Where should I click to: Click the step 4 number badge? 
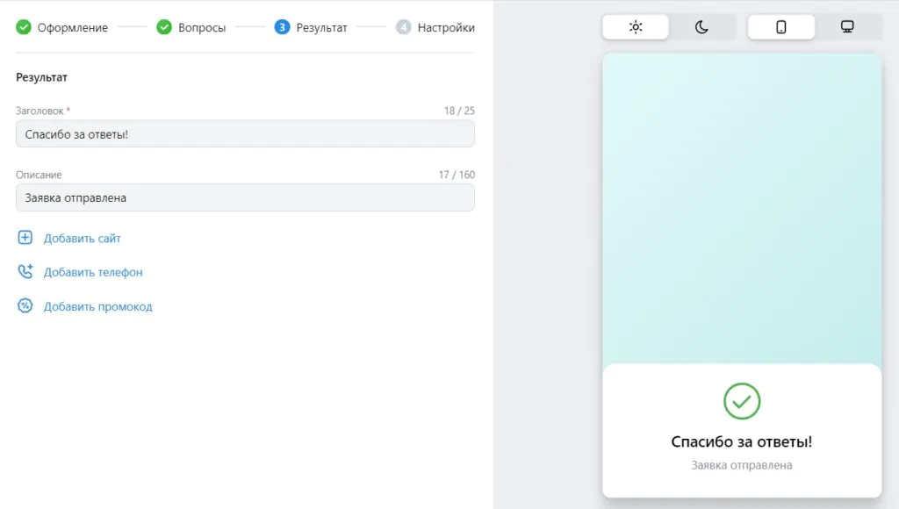tap(404, 27)
